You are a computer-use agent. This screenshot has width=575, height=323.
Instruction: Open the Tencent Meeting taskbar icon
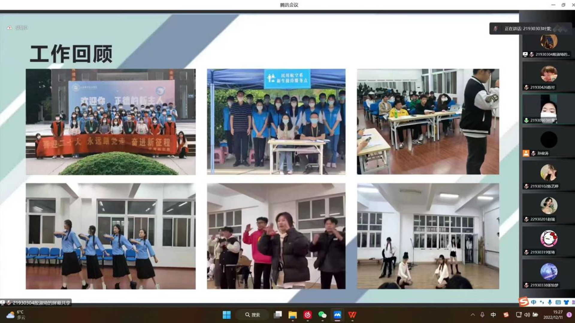[337, 315]
